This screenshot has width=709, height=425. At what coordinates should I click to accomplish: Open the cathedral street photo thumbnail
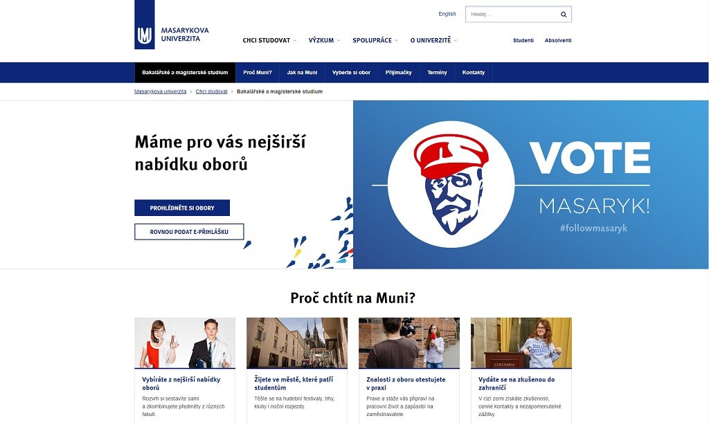[x=297, y=343]
